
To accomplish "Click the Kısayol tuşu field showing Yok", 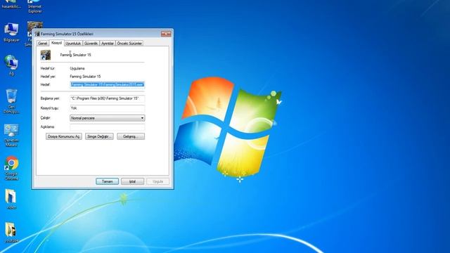I will pos(107,108).
